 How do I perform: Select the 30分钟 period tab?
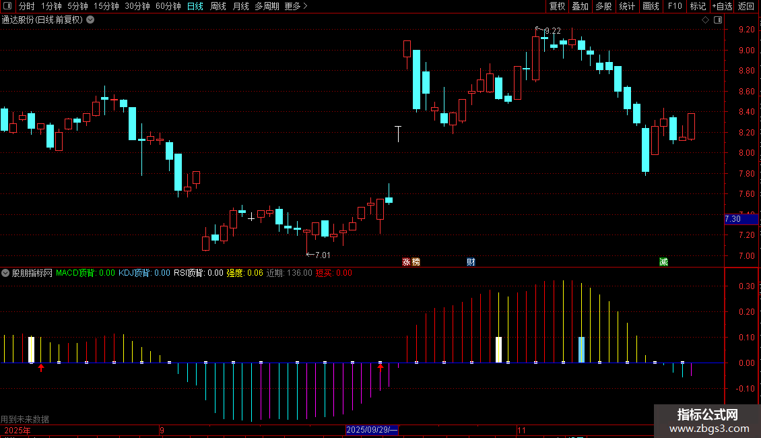click(x=137, y=6)
